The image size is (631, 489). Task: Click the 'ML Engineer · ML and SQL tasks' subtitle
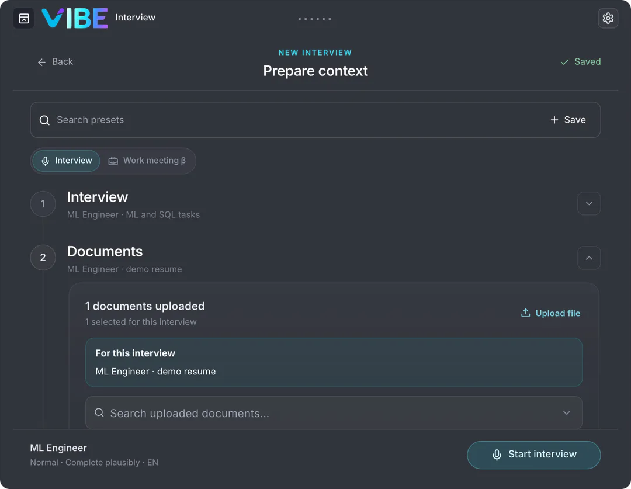click(x=133, y=215)
